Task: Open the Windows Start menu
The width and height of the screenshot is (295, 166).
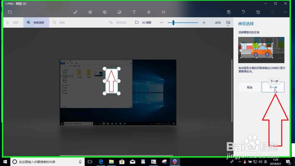Action: (x=5, y=162)
